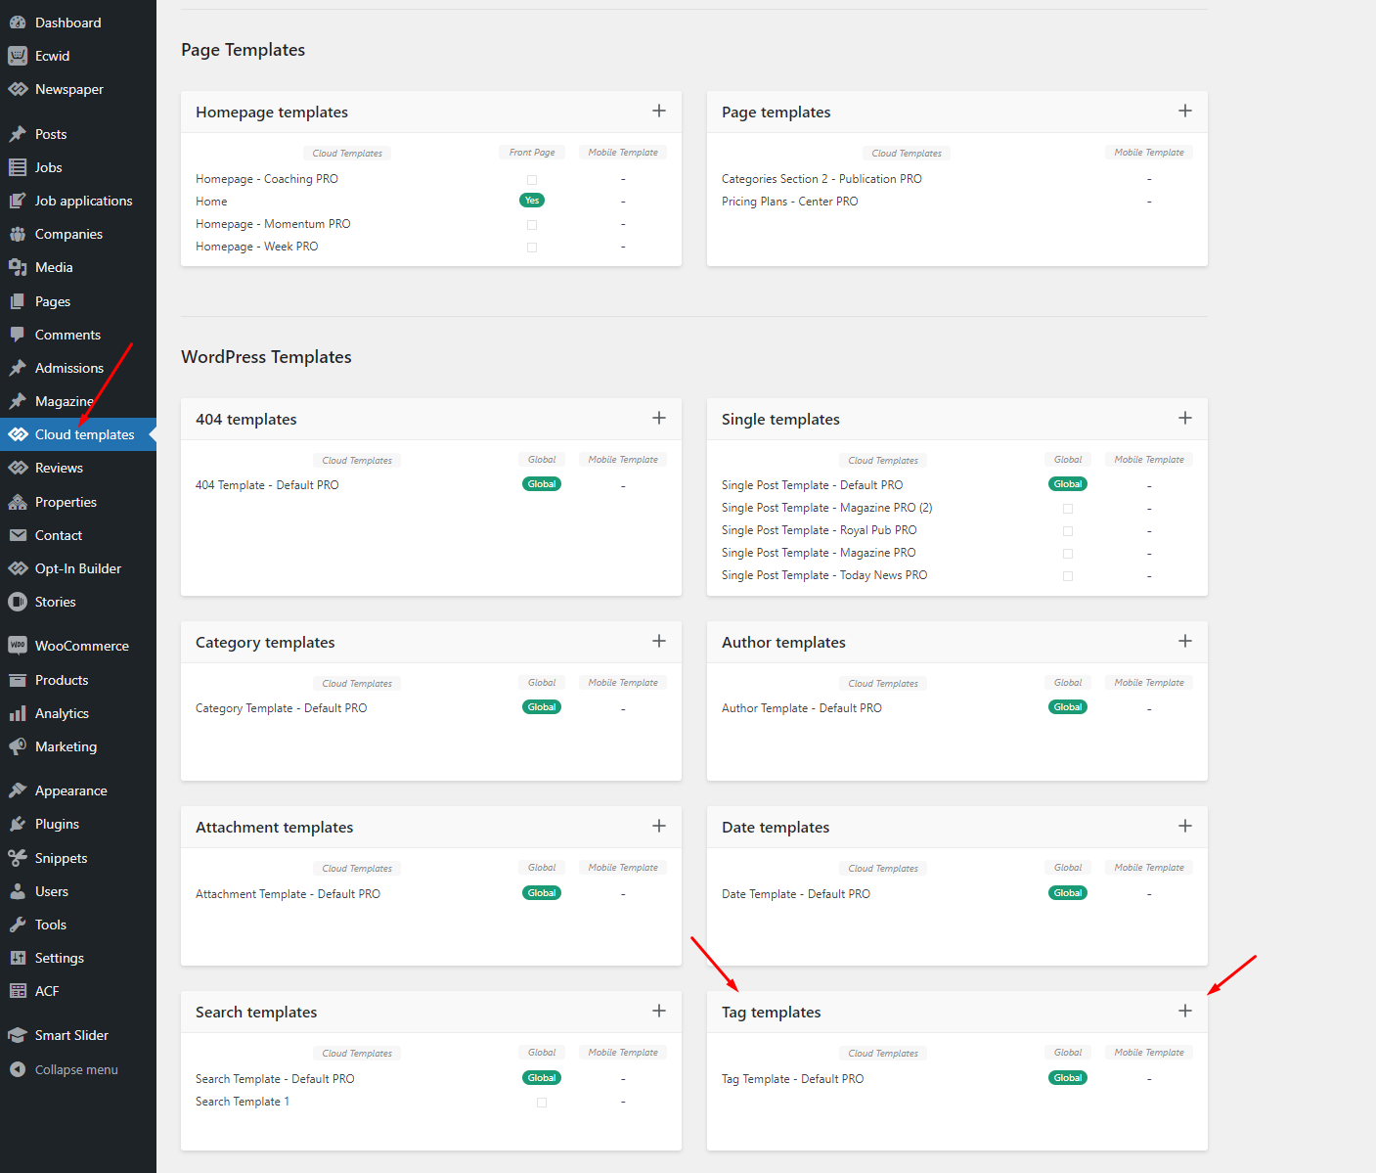Click the Ecwid cart icon
The image size is (1376, 1173).
tap(18, 56)
